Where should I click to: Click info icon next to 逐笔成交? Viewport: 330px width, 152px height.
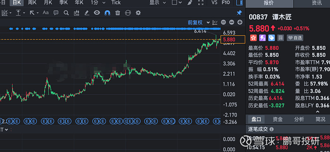(271, 129)
